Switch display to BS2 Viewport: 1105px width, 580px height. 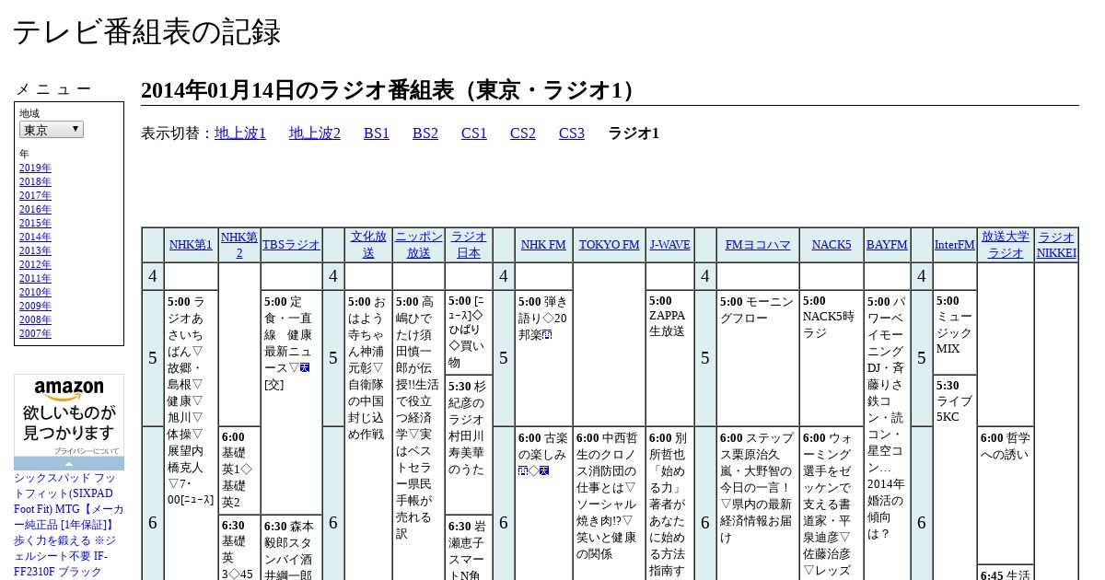pos(425,133)
